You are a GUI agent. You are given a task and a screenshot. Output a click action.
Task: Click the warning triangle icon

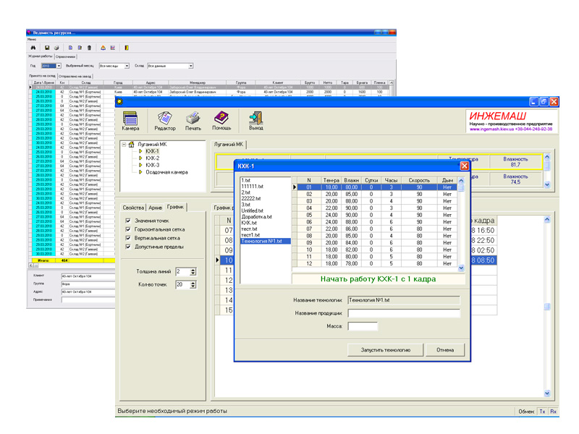103,48
